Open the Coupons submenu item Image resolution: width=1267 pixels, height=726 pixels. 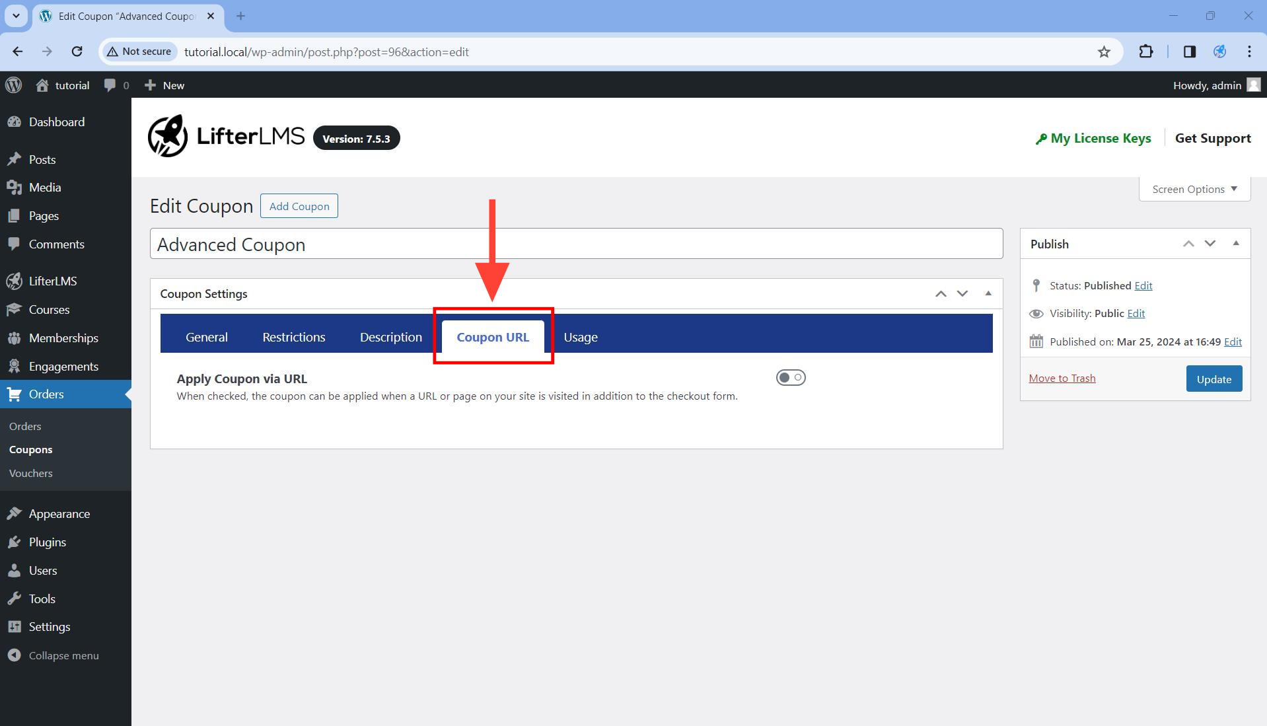pyautogui.click(x=31, y=450)
